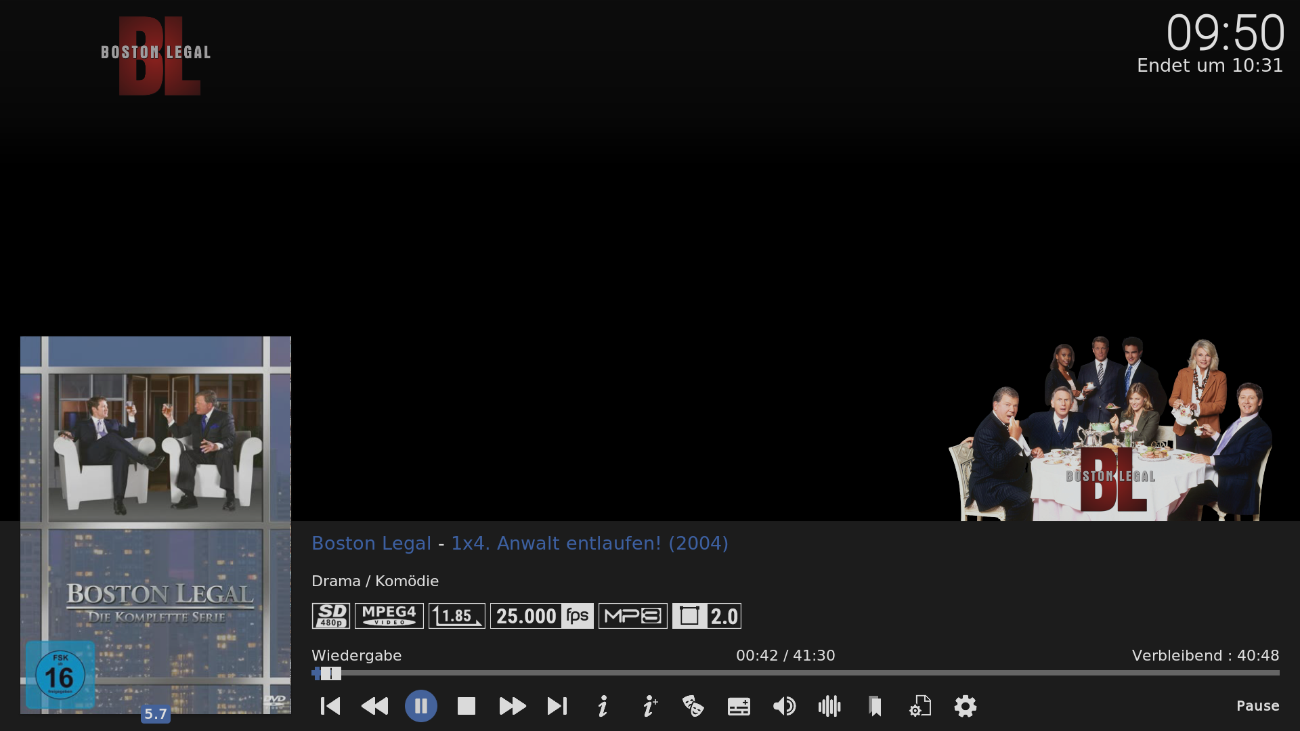1300x731 pixels.
Task: Click the cast clearart image
Action: (1110, 428)
